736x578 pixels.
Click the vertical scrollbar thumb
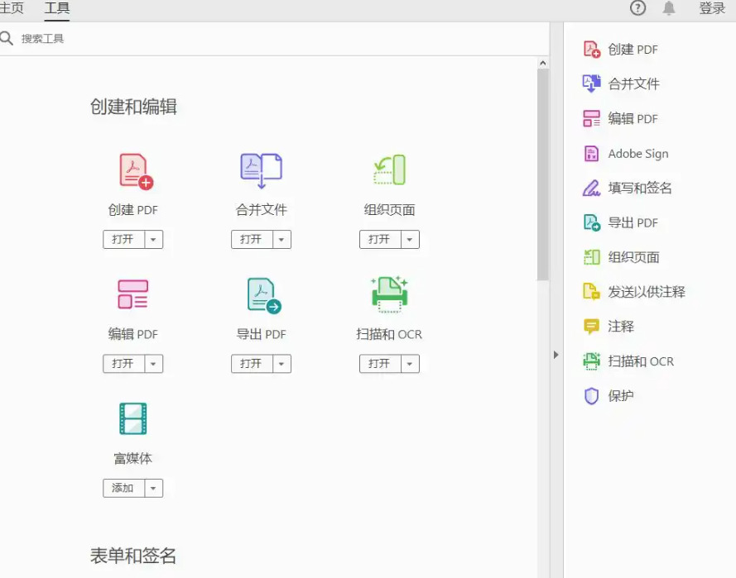543,174
